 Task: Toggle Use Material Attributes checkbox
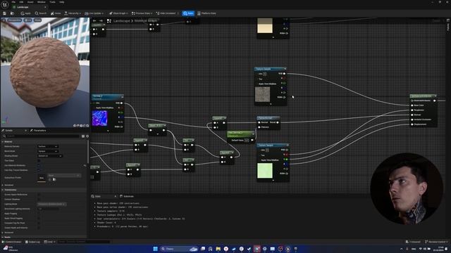pos(39,165)
